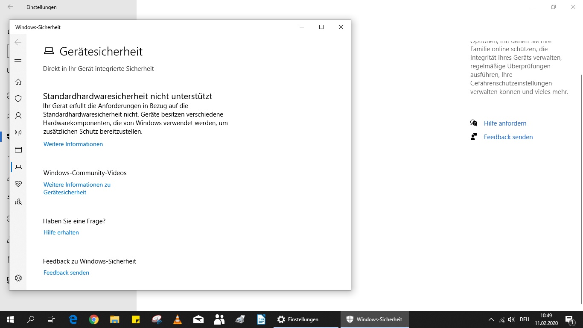Open File Explorer from taskbar
Viewport: 583px width, 328px height.
(115, 319)
